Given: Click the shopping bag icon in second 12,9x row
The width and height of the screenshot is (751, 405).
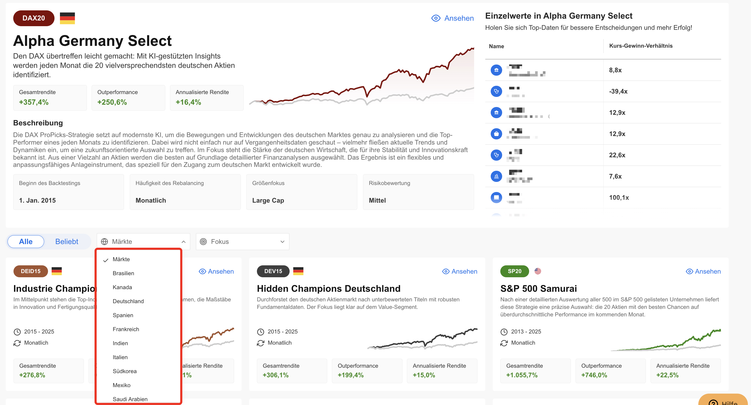Looking at the screenshot, I should (496, 134).
